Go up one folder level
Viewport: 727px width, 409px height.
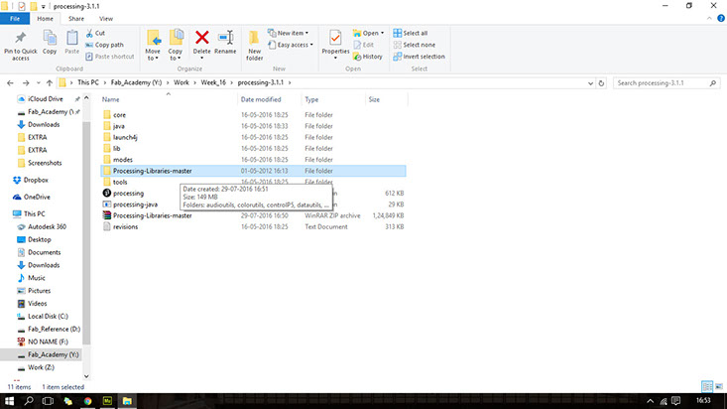point(50,82)
